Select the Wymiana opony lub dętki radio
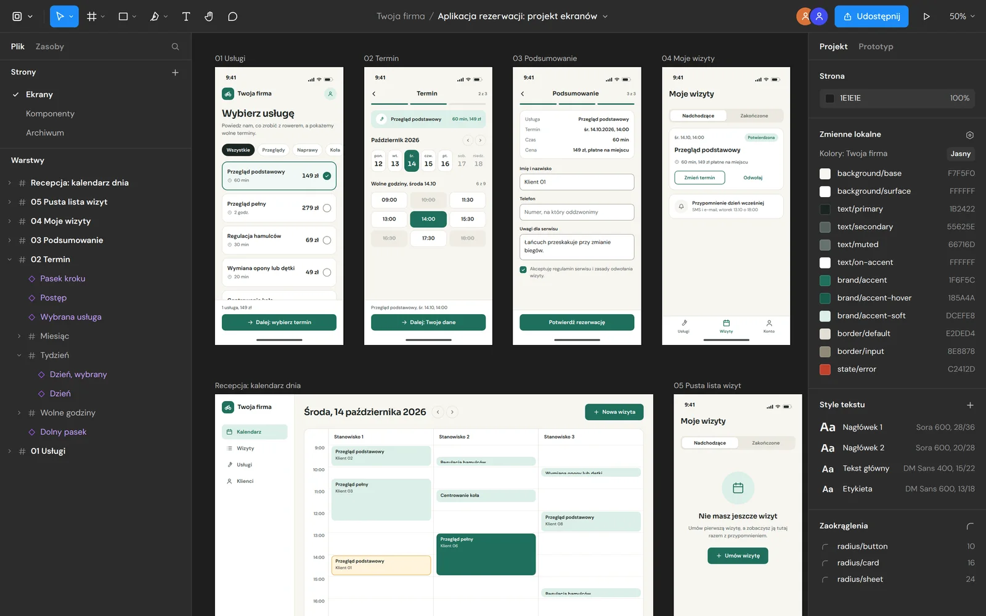Screen dimensions: 986x616 click(327, 272)
